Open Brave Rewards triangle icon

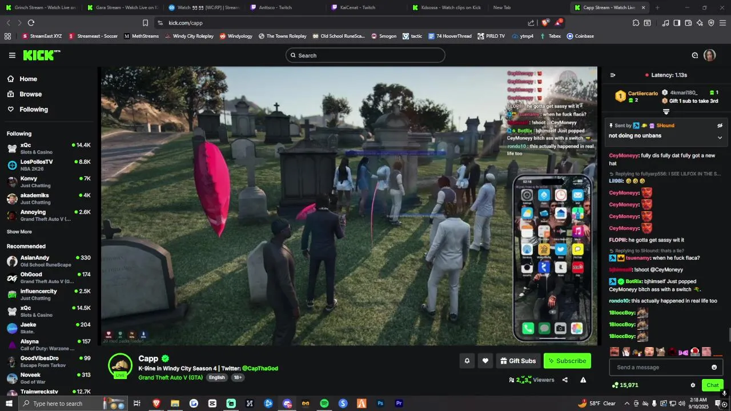[558, 23]
